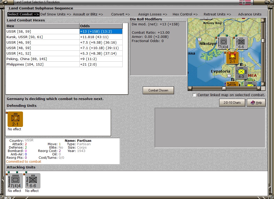Click the Die mod. (net): +13 (+15B) line
The image size is (274, 199).
click(155, 24)
